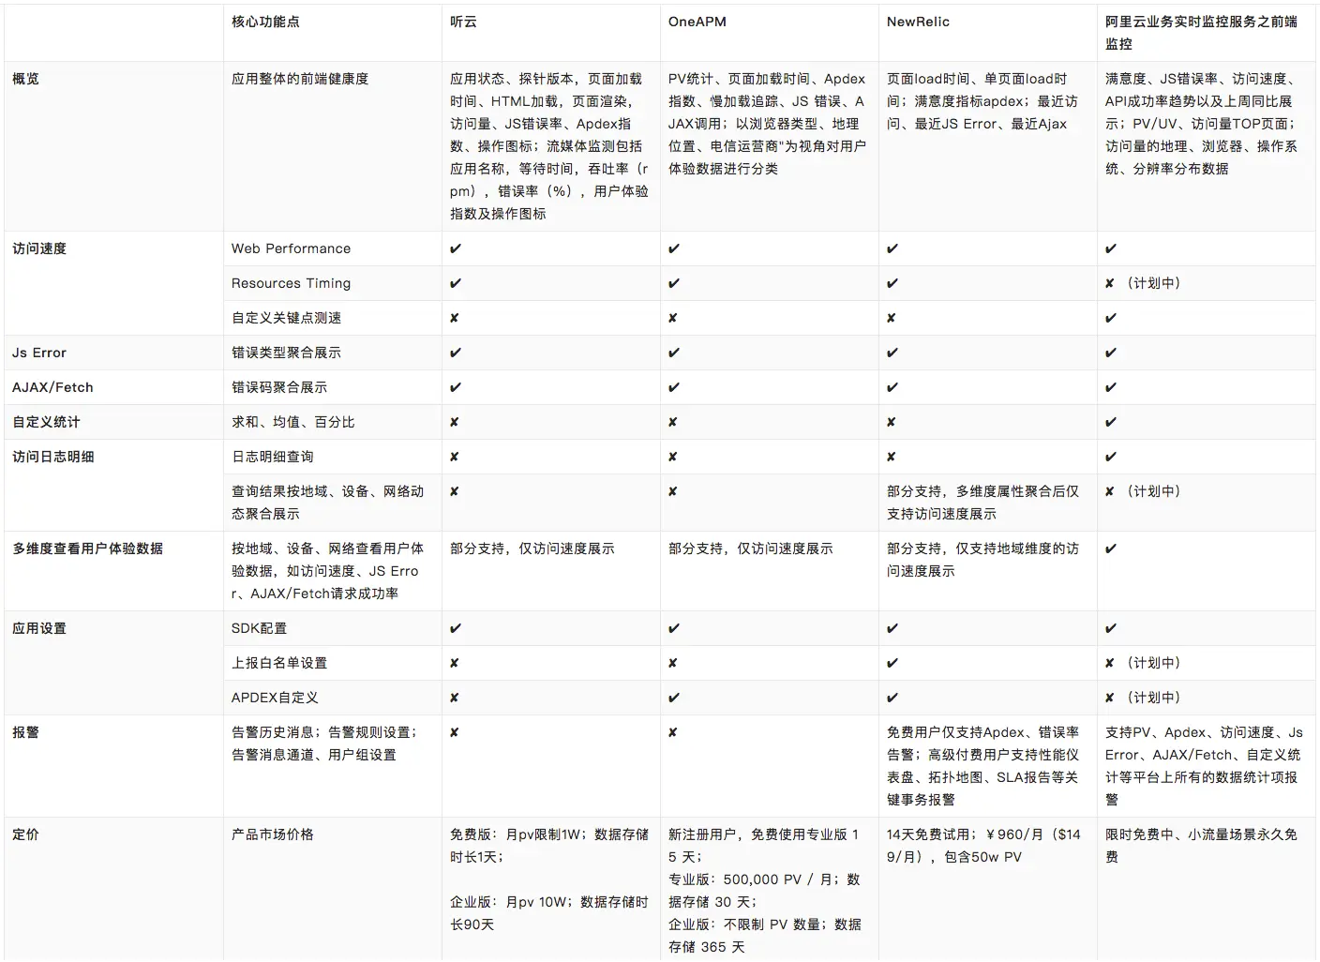This screenshot has height=962, width=1320.
Task: Select the 概览 row label
Action: click(26, 79)
